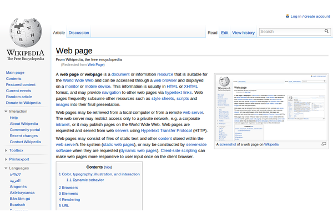333x222 pixels.
Task: Choose the Boarisch language link
Action: 17,205
